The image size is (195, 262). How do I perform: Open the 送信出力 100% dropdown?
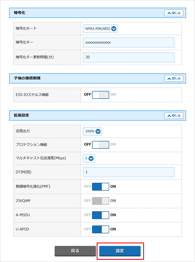click(92, 131)
